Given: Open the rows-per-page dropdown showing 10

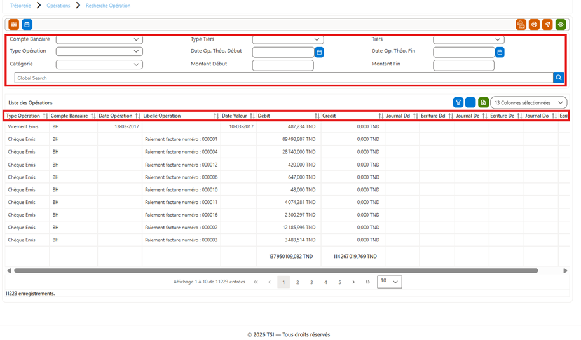Looking at the screenshot, I should (390, 282).
